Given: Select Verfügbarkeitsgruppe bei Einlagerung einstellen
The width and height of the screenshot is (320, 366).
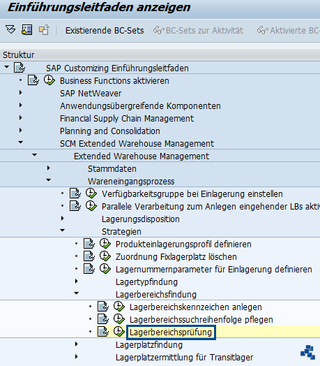Looking at the screenshot, I should tap(192, 194).
